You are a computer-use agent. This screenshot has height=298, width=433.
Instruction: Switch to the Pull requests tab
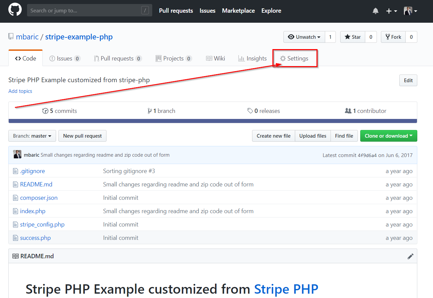coord(118,58)
